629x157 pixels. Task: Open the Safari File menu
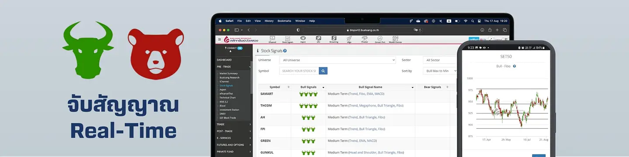pos(239,20)
